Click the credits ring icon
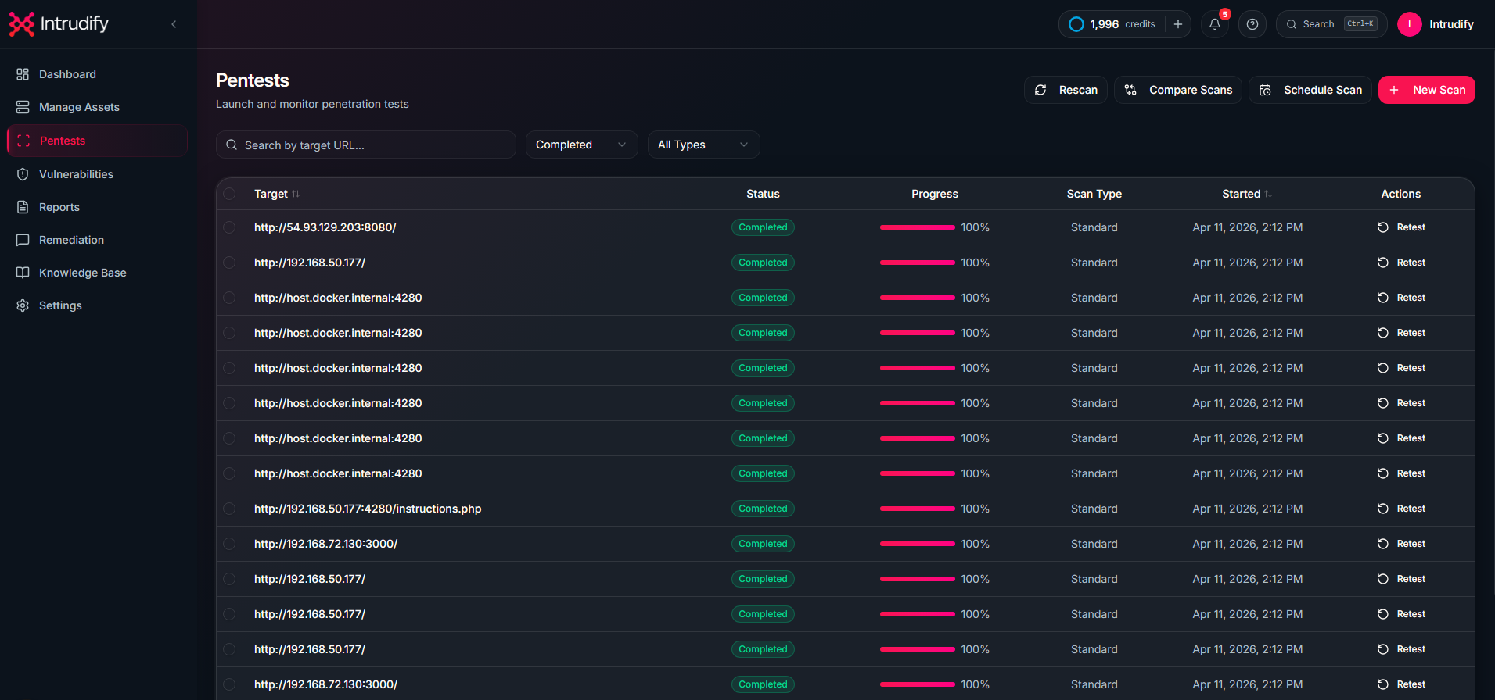The height and width of the screenshot is (700, 1495). (1076, 24)
